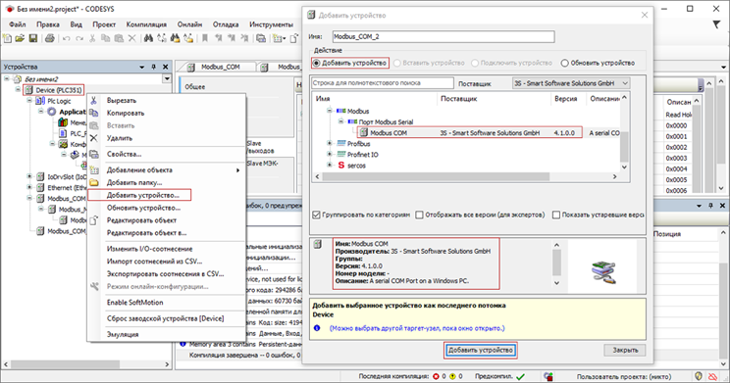Click the Open project folder icon
The height and width of the screenshot is (383, 730).
point(20,38)
